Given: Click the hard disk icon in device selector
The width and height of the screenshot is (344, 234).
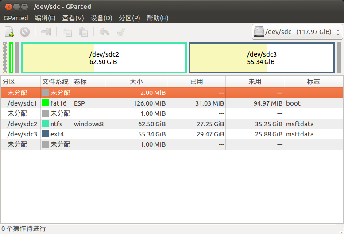Looking at the screenshot, I should (x=259, y=32).
